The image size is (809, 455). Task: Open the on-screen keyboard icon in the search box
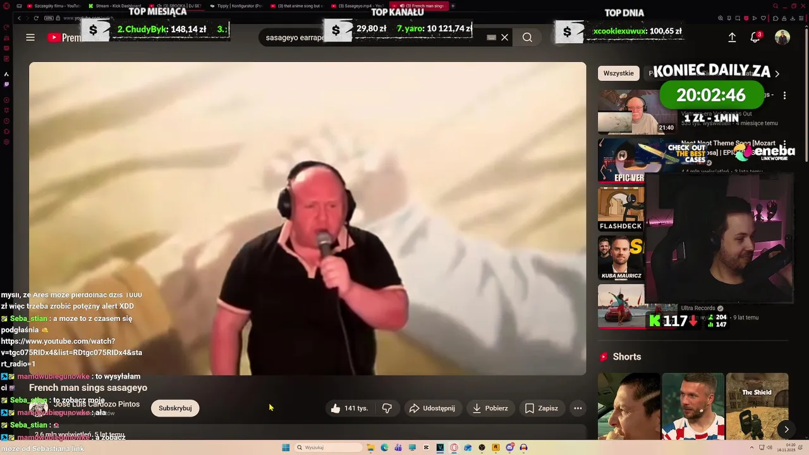491,37
